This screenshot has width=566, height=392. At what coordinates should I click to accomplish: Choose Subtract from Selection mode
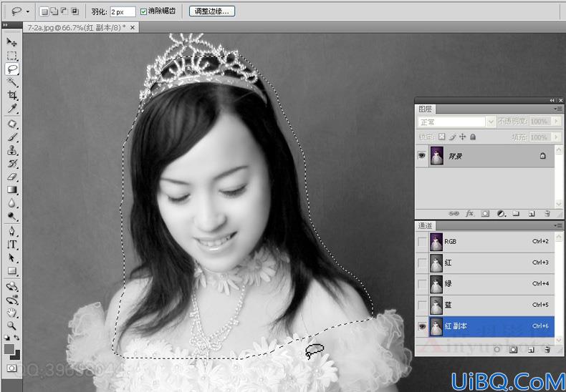point(64,11)
